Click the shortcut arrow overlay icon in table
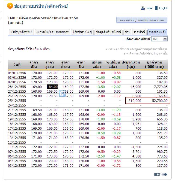175x182 pixels. coord(62,93)
